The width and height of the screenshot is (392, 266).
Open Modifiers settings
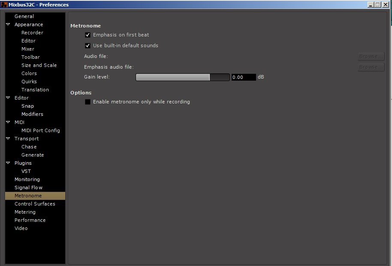point(32,114)
